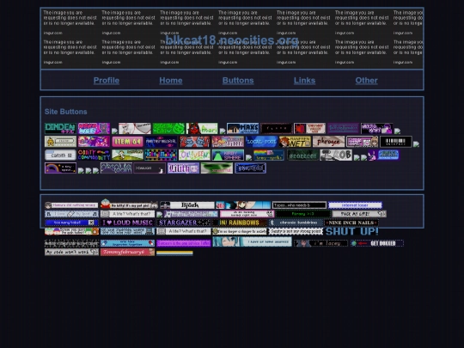
Task: Open the rainbow 'a tiny space' site button
Action: (x=60, y=168)
